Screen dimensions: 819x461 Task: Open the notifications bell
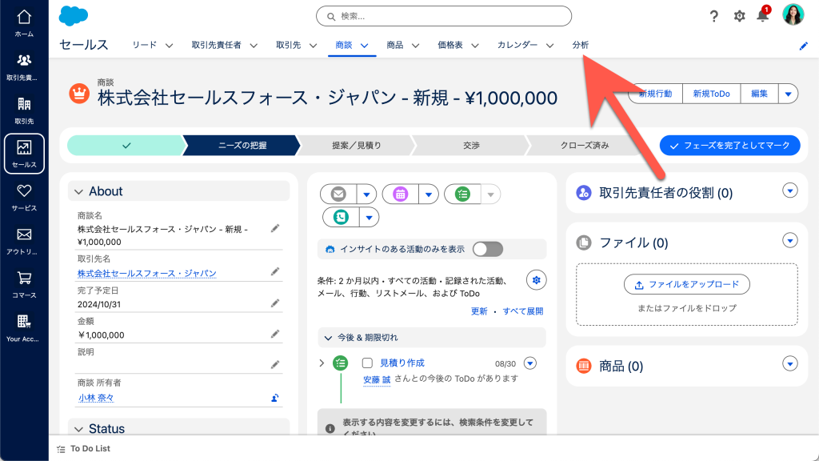(x=762, y=16)
